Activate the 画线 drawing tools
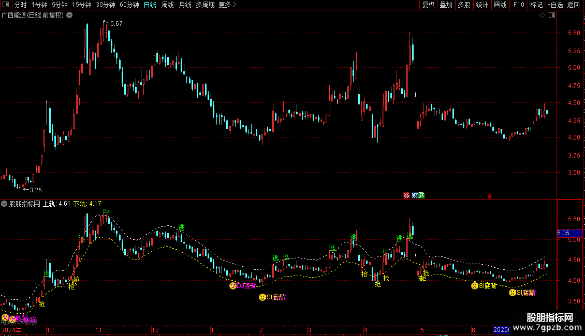The height and width of the screenshot is (336, 585). 500,5
